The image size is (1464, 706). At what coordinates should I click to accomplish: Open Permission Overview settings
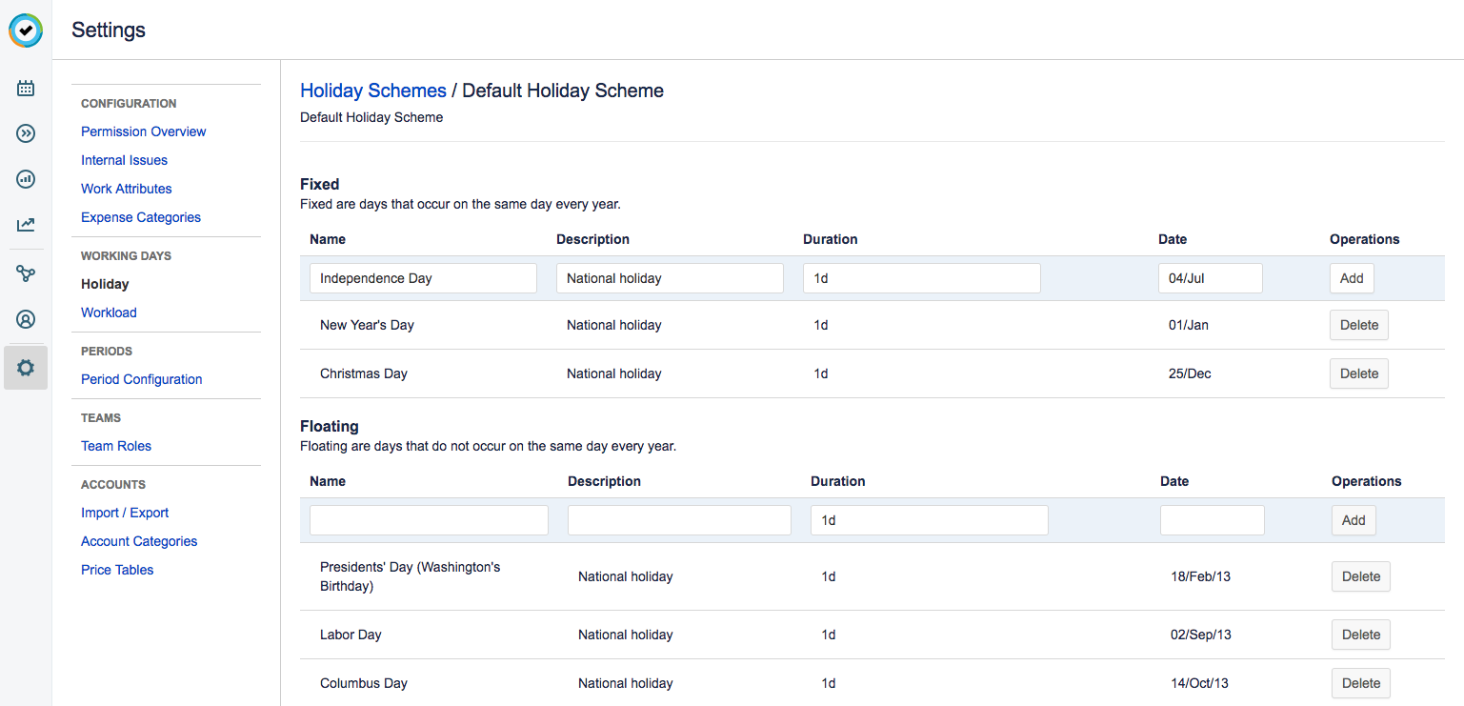pos(143,131)
